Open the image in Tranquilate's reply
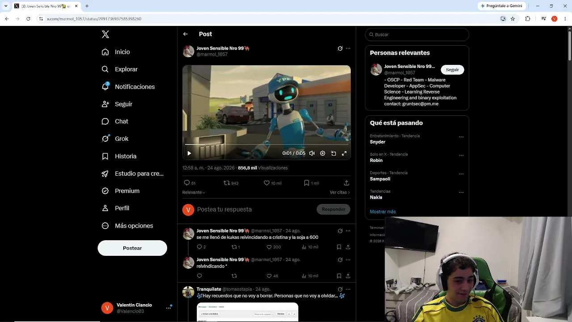Image resolution: width=572 pixels, height=322 pixels. point(248,312)
